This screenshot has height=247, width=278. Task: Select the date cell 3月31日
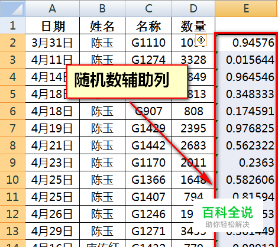[x=53, y=43]
